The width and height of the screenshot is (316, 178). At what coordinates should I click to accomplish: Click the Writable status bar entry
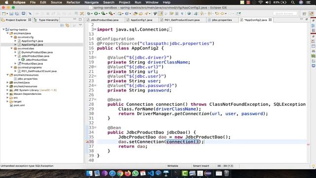pos(173,166)
